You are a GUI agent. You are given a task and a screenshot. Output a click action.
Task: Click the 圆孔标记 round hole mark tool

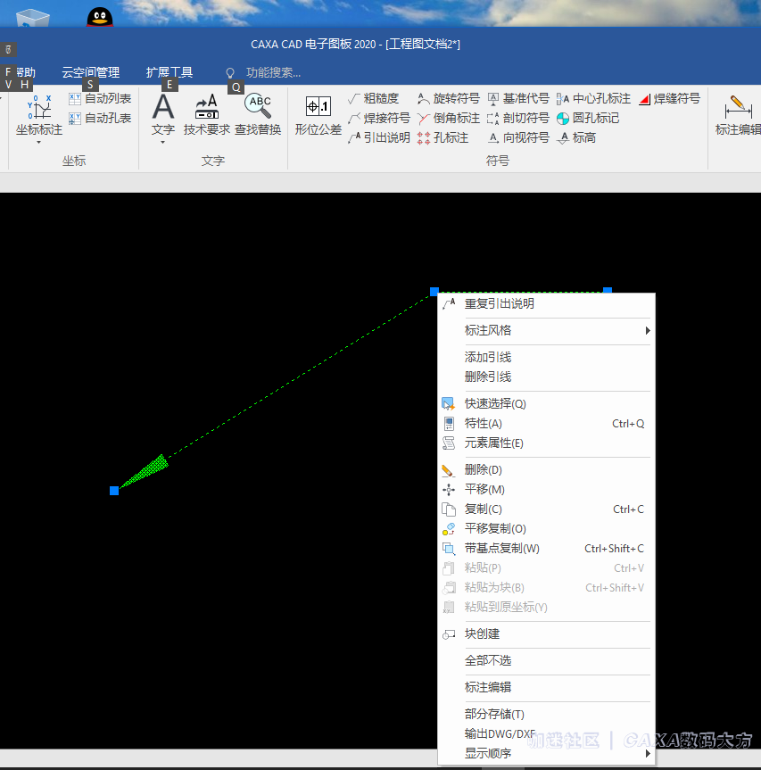coord(588,119)
